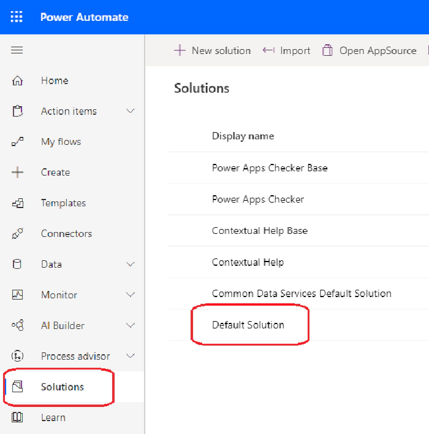Image resolution: width=429 pixels, height=434 pixels.
Task: Open the Default Solution entry
Action: (x=248, y=325)
